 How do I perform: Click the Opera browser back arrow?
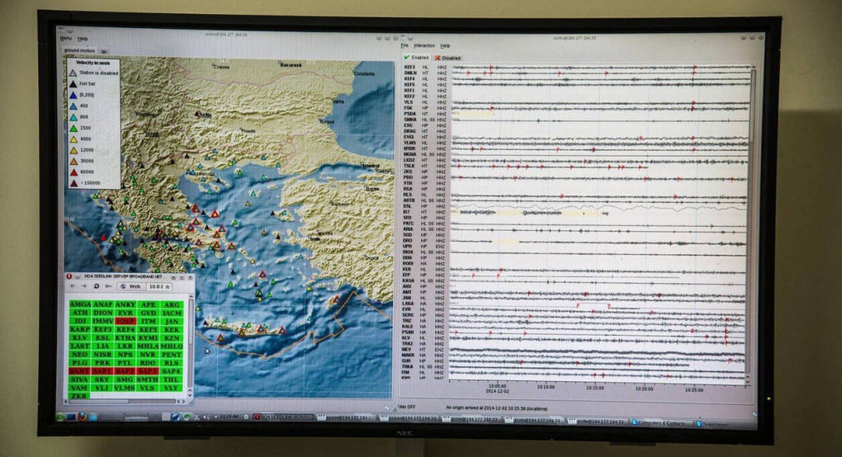pyautogui.click(x=73, y=286)
